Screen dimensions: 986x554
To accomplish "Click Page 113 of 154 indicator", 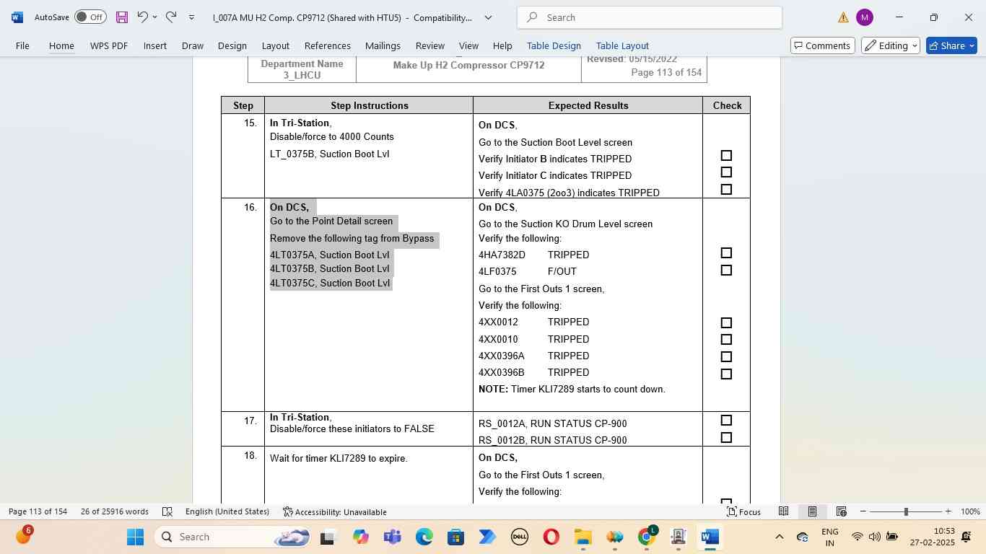I will pos(38,511).
